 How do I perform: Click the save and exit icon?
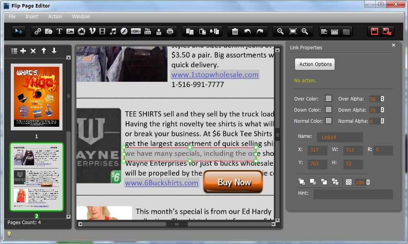[387, 31]
